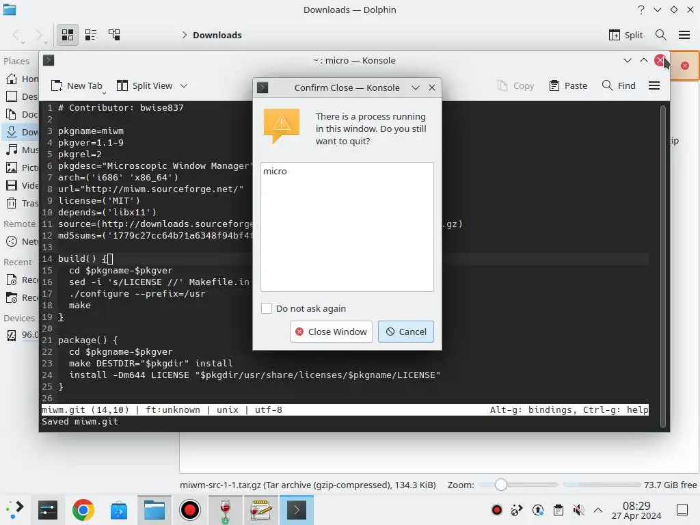Open the updates tray icon

pyautogui.click(x=538, y=510)
